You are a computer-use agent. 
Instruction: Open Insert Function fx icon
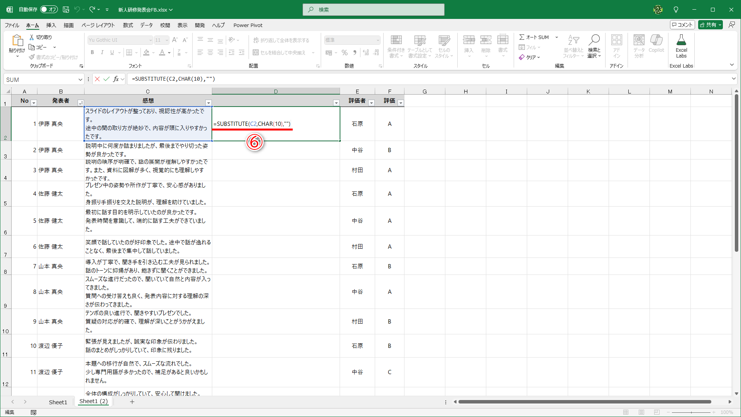coord(116,79)
